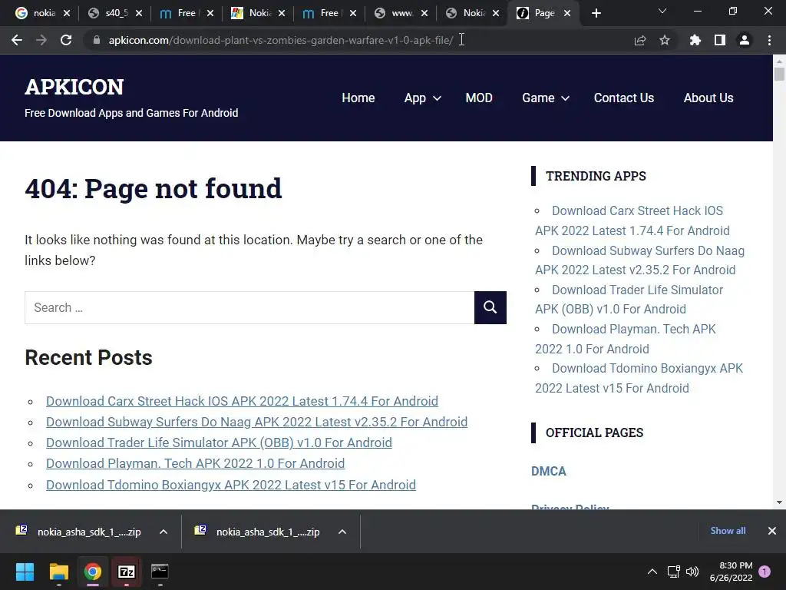Reload the current page

(66, 40)
